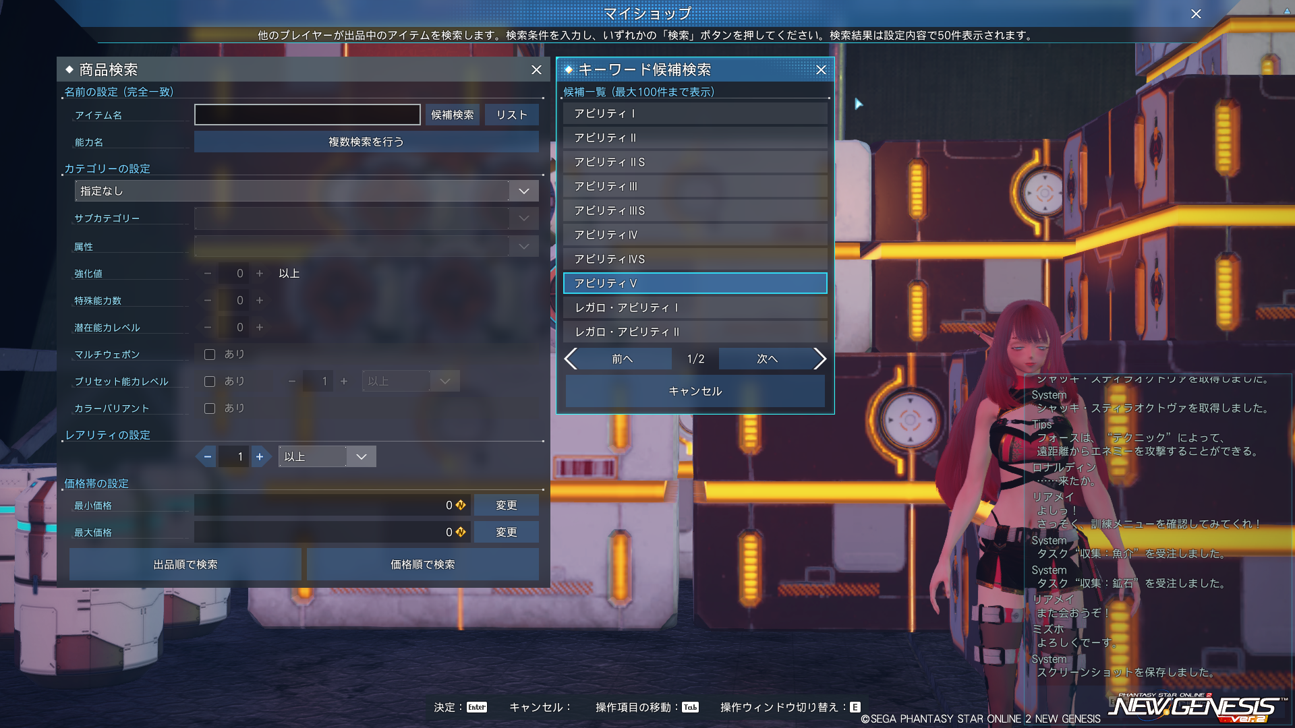Click plus icon next to 特殊能力数

coord(260,301)
